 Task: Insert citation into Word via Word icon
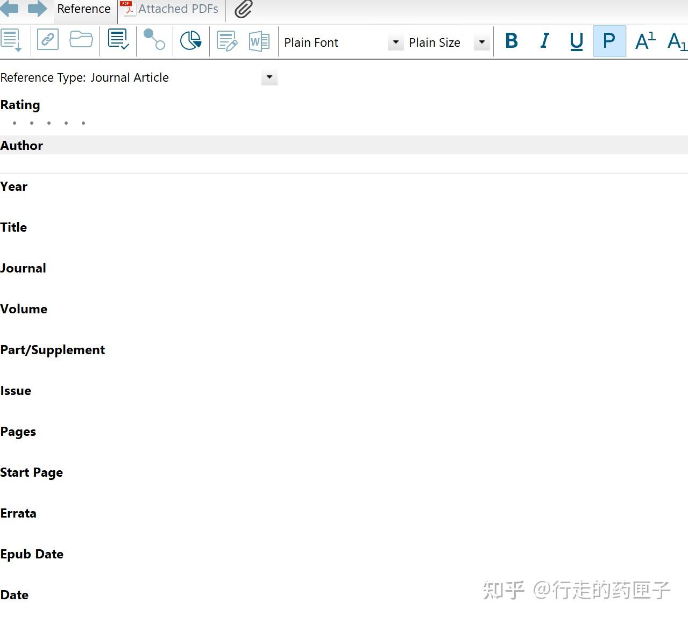point(260,41)
